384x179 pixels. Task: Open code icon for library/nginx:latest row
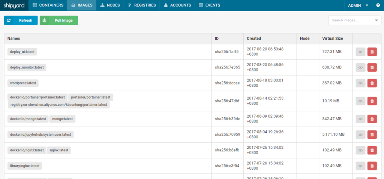360,166
